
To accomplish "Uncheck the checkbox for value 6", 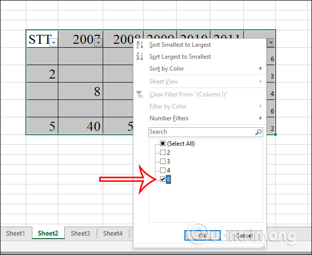I will [x=162, y=179].
